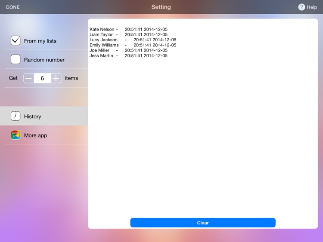
Task: Select the Joe Miller history entry
Action: pyautogui.click(x=128, y=50)
